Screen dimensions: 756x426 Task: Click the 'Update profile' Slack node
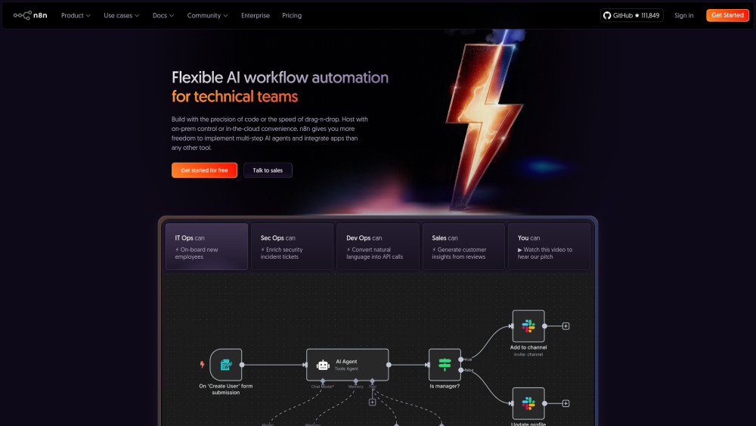click(528, 403)
